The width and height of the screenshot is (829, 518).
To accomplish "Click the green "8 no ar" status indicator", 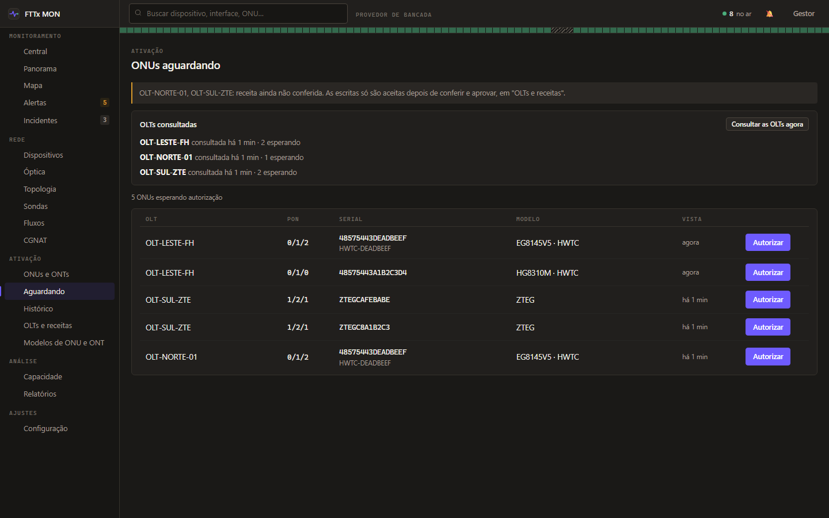I will coord(737,14).
